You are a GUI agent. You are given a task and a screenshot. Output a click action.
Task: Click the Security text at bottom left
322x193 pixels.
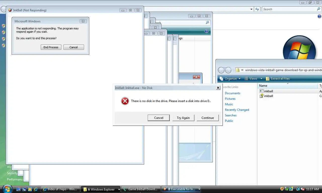pos(12,173)
